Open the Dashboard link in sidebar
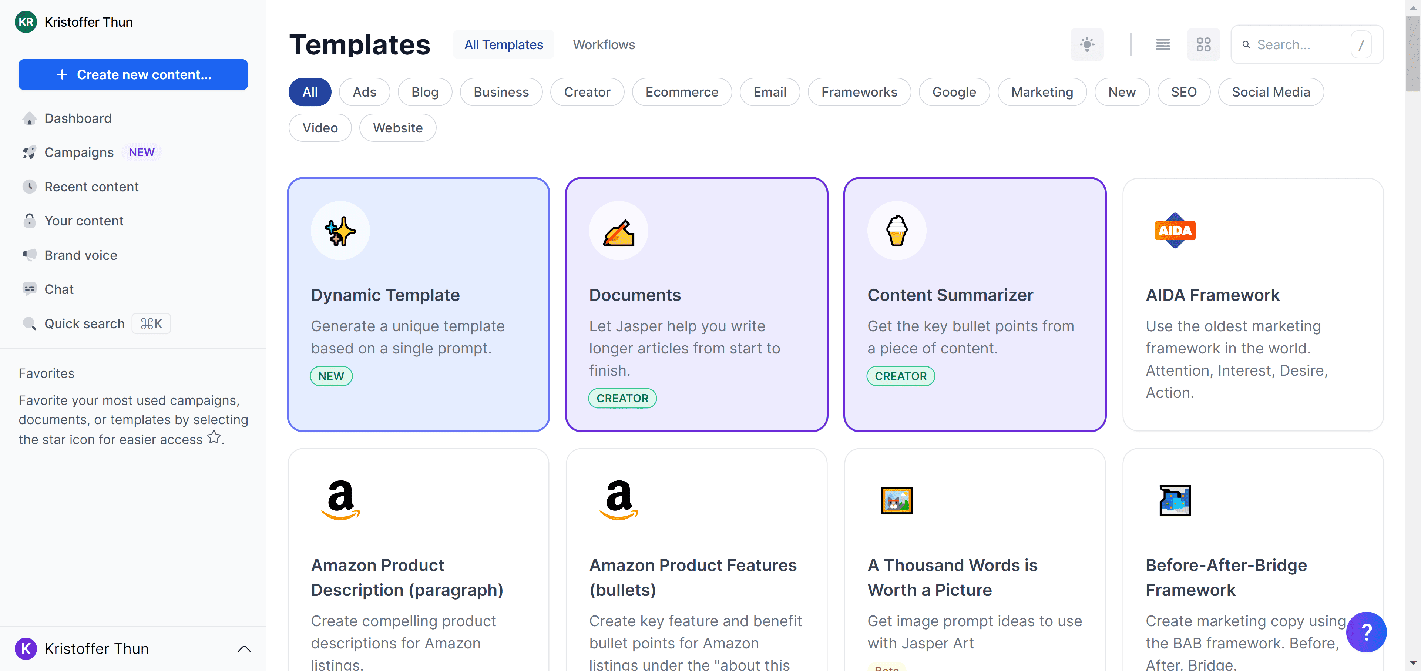Image resolution: width=1421 pixels, height=671 pixels. (78, 119)
